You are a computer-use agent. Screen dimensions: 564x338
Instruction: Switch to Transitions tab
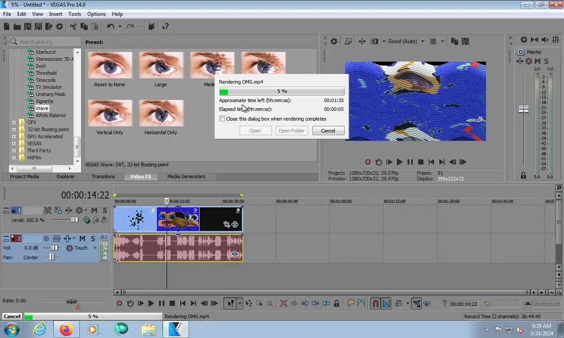(x=103, y=176)
